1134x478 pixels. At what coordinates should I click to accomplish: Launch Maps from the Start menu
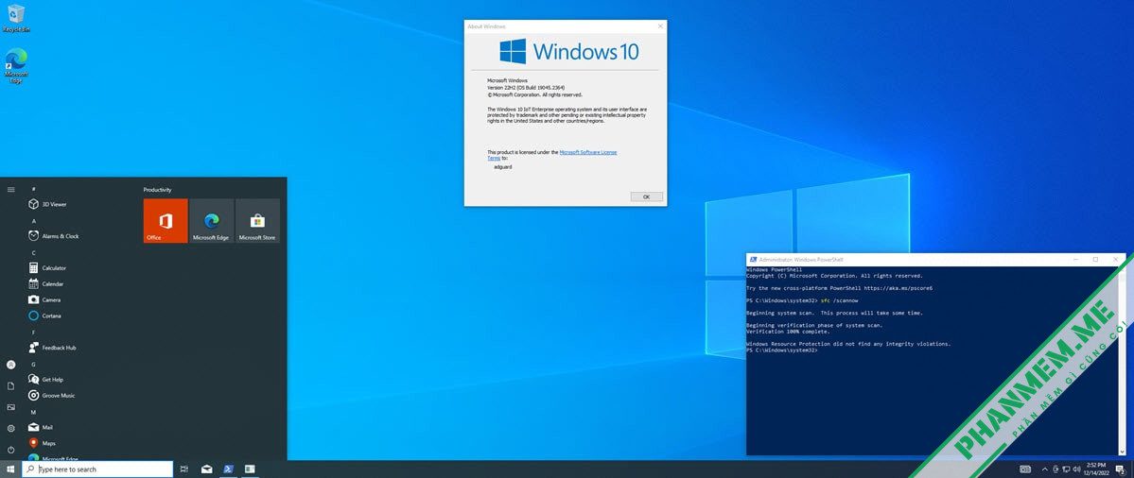click(42, 443)
